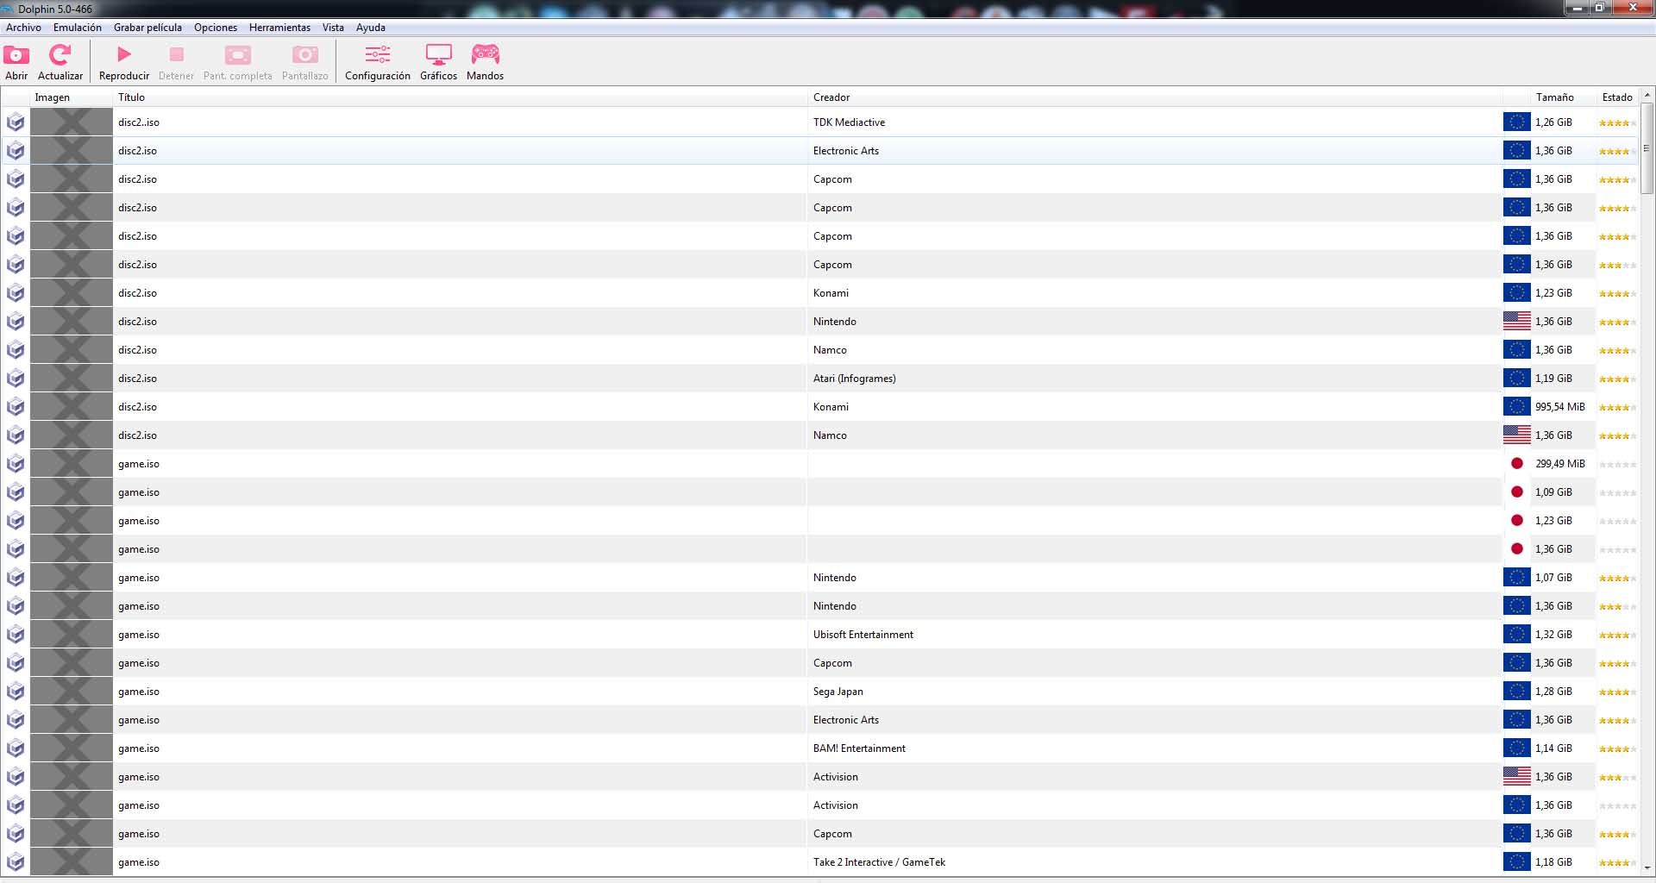Open the Archivo menu
1656x883 pixels.
pos(23,28)
